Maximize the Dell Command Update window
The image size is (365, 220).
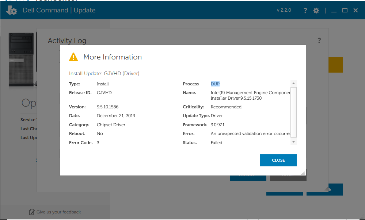(x=345, y=11)
